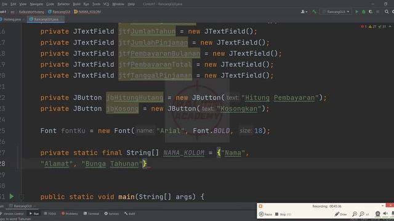Click jtfJumlahPinjaman field name
Screen dimensions: 394x221
click(153, 42)
